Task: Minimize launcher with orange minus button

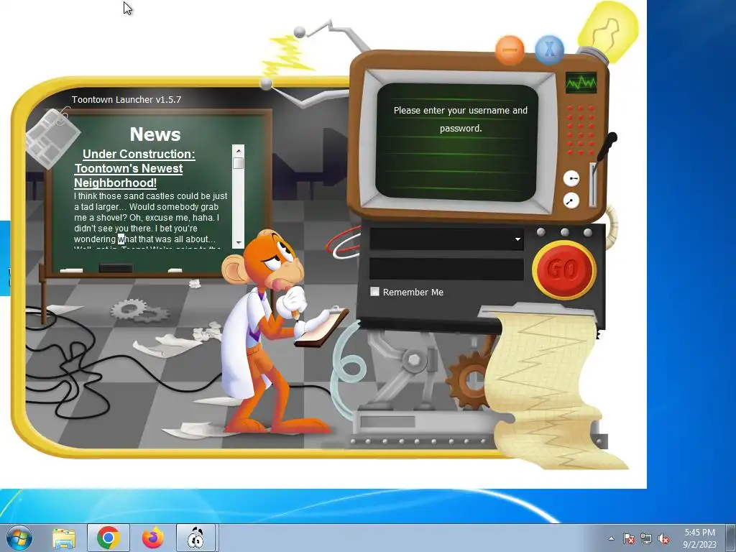Action: (510, 50)
